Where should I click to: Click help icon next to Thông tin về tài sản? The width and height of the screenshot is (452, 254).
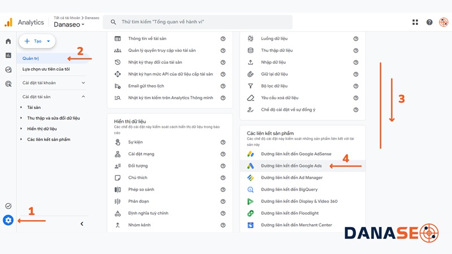point(223,38)
